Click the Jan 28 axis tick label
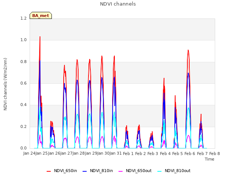 (x=79, y=154)
